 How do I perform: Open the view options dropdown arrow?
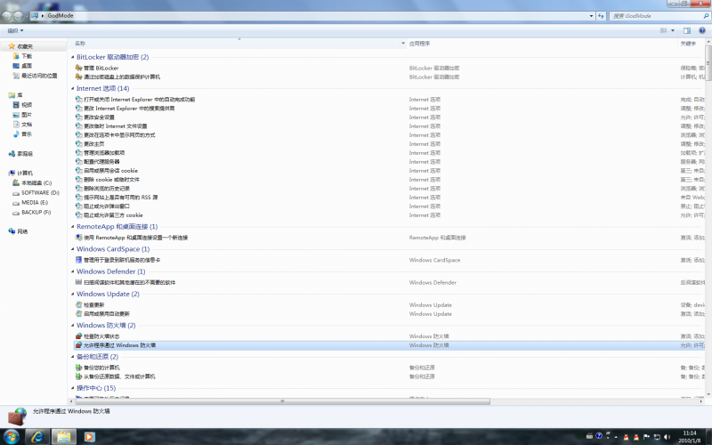(x=673, y=30)
